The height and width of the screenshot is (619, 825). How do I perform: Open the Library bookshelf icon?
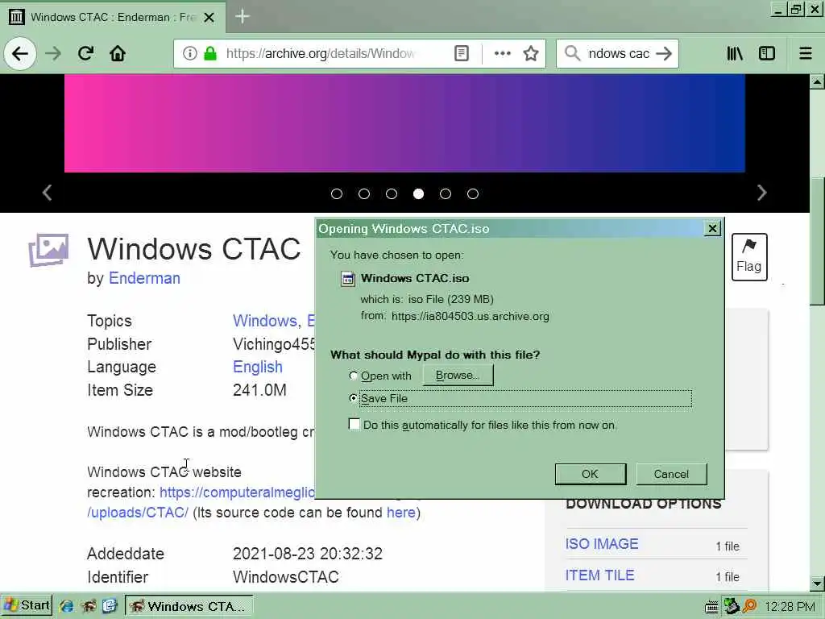(735, 53)
